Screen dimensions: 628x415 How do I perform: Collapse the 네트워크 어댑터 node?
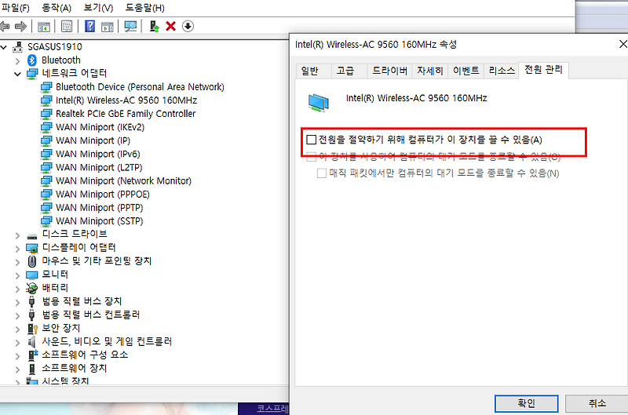[17, 74]
